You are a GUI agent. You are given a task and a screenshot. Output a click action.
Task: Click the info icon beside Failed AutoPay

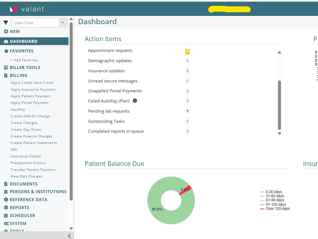coord(135,101)
